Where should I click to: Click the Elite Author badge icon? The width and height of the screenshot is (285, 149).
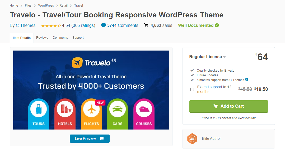(x=192, y=139)
